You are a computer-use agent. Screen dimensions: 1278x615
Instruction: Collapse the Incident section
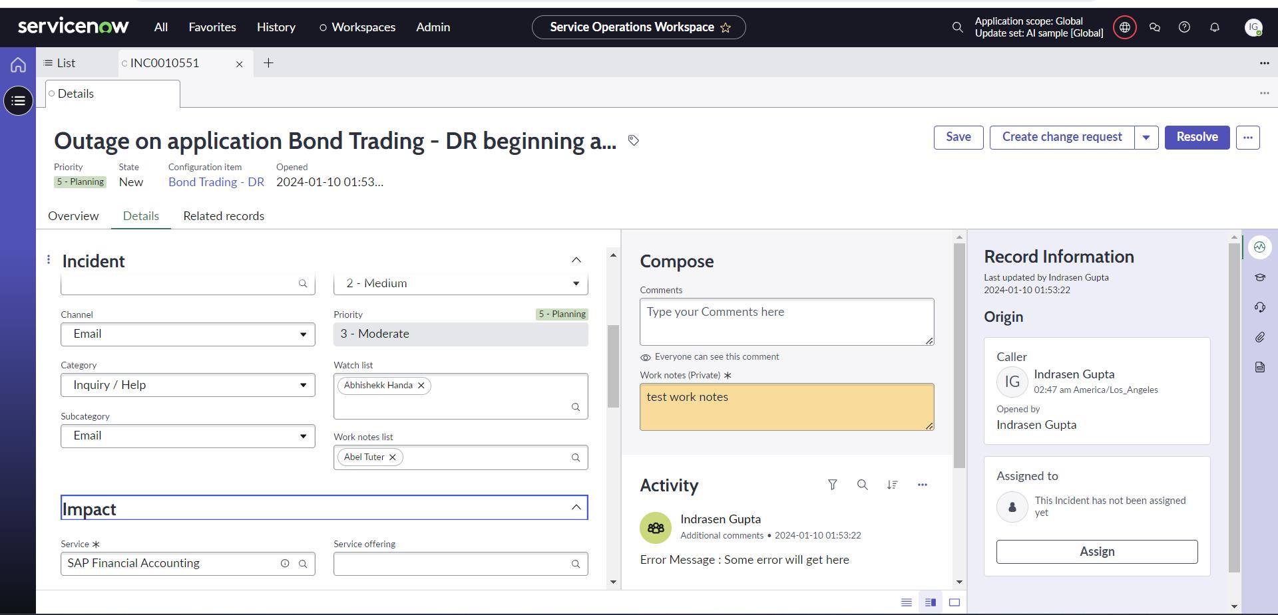[x=576, y=260]
